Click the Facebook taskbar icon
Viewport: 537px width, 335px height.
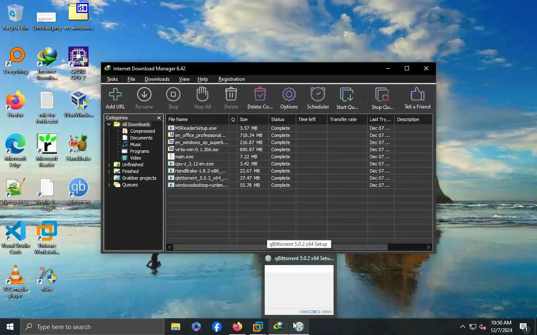pyautogui.click(x=216, y=327)
